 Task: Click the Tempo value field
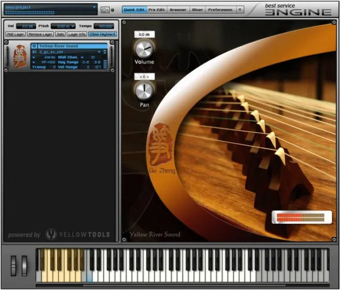(x=104, y=26)
